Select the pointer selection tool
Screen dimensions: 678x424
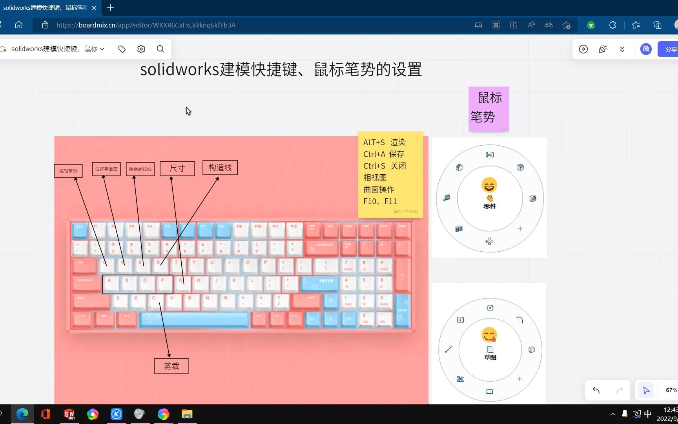coord(646,390)
